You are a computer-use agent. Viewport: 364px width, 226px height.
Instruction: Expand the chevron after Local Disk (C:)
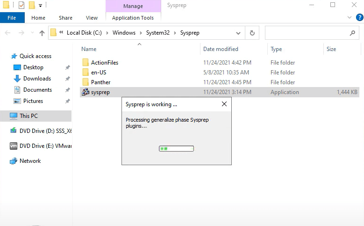click(107, 33)
